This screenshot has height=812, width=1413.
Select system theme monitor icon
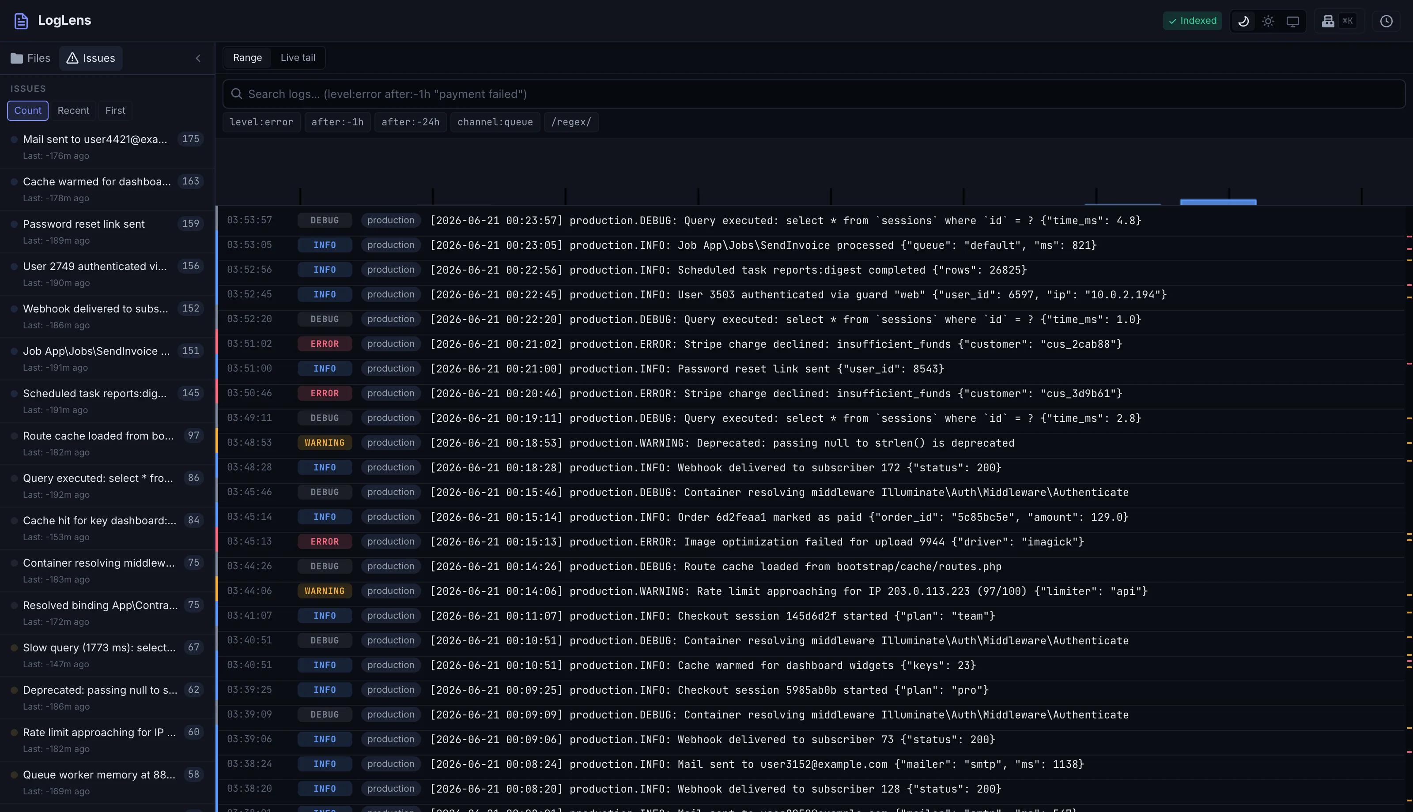tap(1292, 21)
